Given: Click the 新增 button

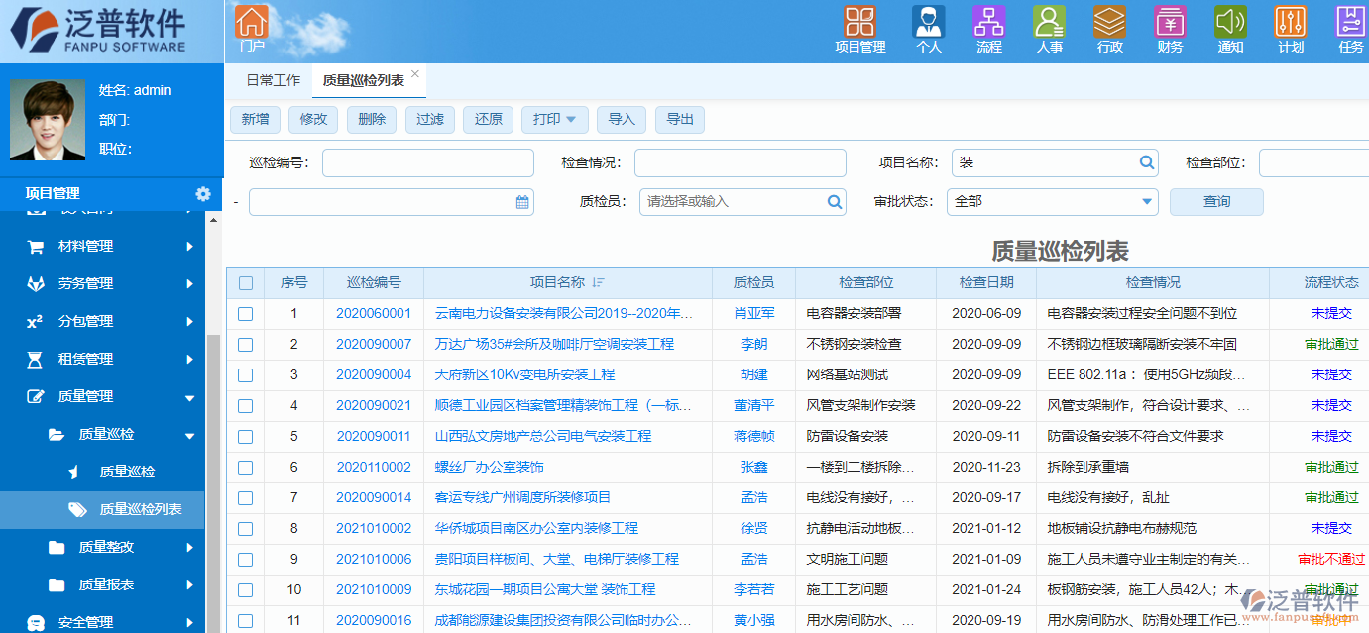Looking at the screenshot, I should pos(256,120).
